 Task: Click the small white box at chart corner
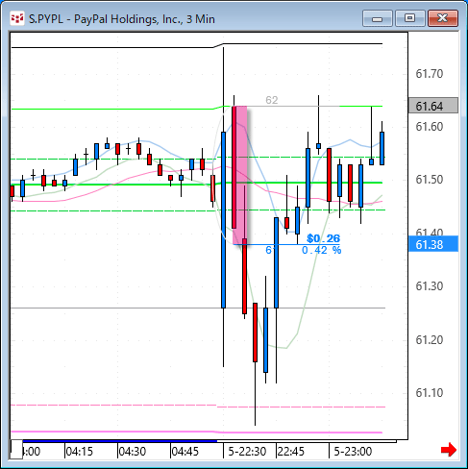[x=16, y=449]
